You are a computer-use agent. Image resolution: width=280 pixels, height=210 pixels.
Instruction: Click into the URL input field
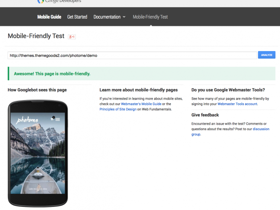[132, 56]
